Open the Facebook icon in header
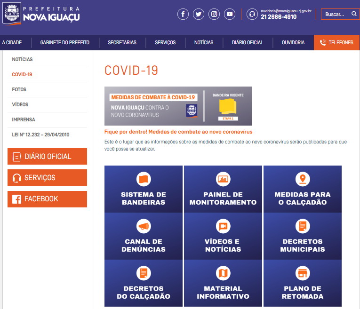Image resolution: width=360 pixels, height=309 pixels. [183, 14]
